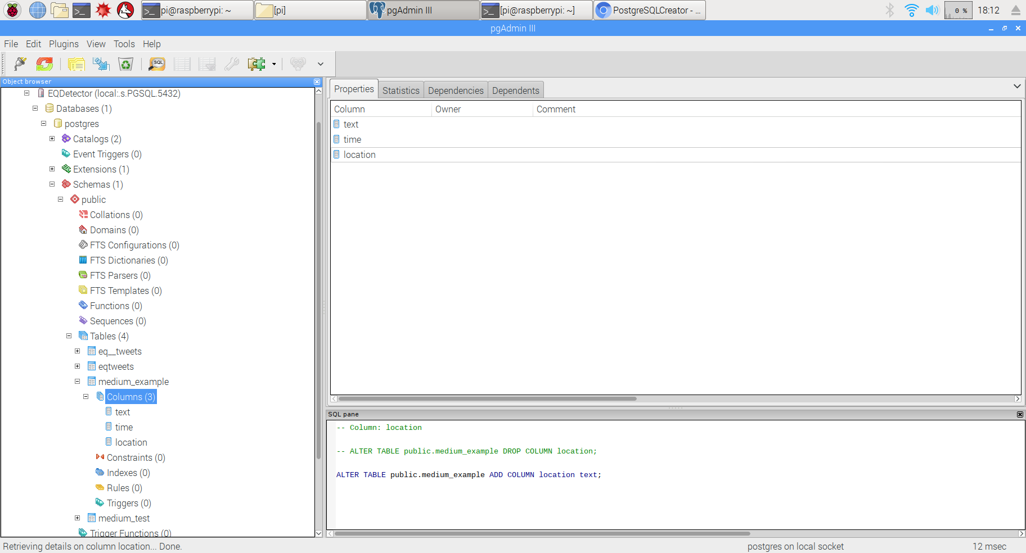Image resolution: width=1026 pixels, height=553 pixels.
Task: Open the View menu
Action: click(x=96, y=44)
